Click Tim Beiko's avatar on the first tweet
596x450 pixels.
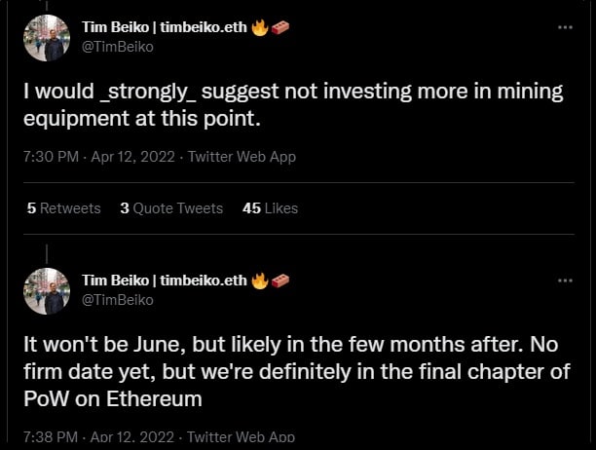47,38
